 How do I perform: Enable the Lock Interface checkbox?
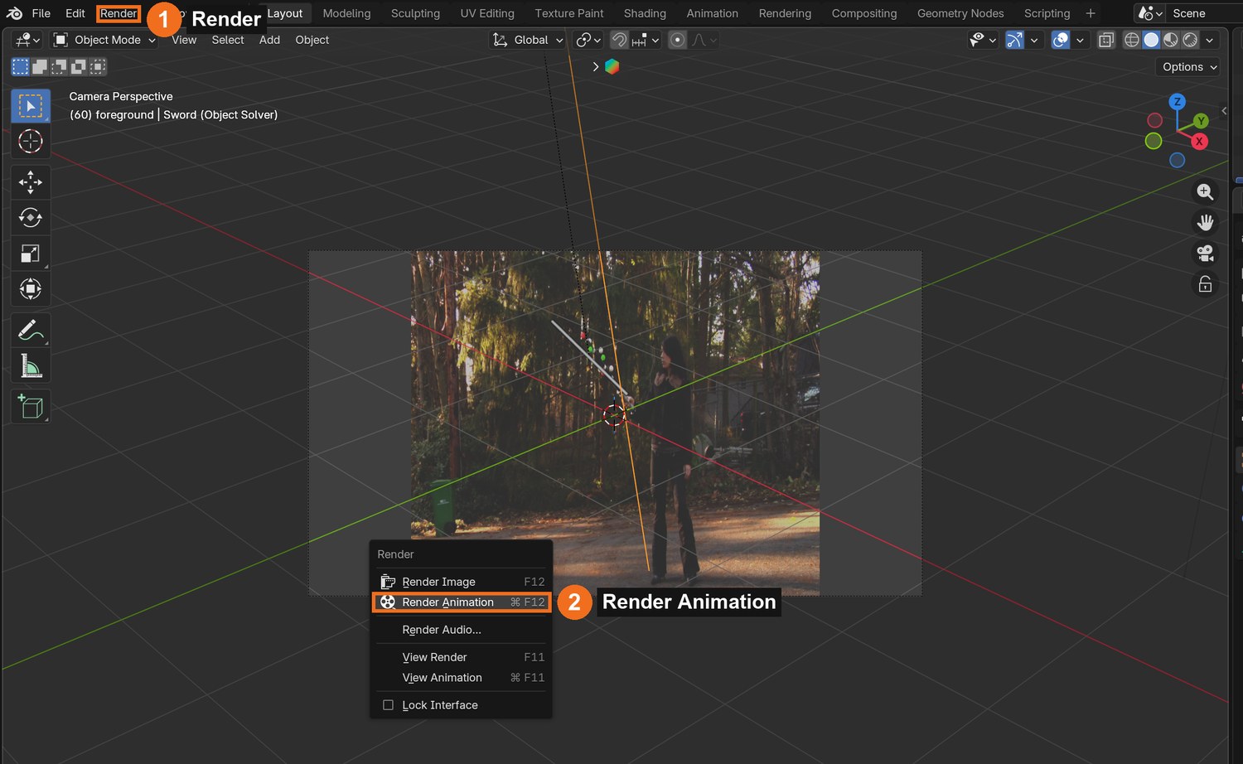tap(388, 705)
